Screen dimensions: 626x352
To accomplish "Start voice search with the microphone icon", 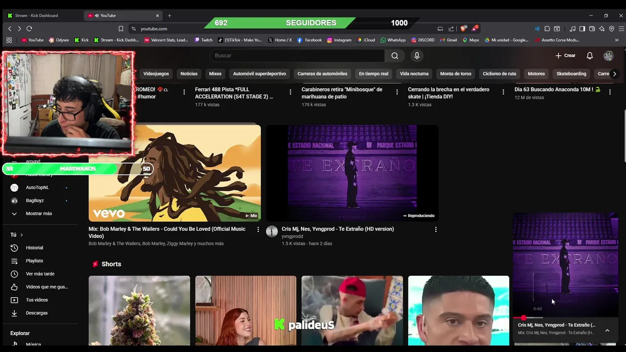I will coord(417,56).
